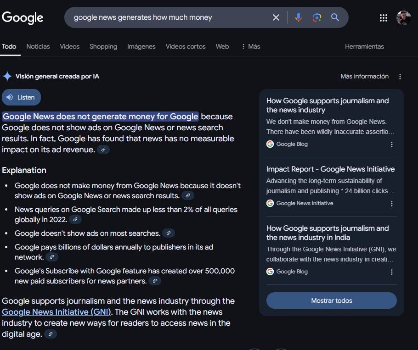Open the Google apps grid
The image size is (418, 350).
(384, 18)
